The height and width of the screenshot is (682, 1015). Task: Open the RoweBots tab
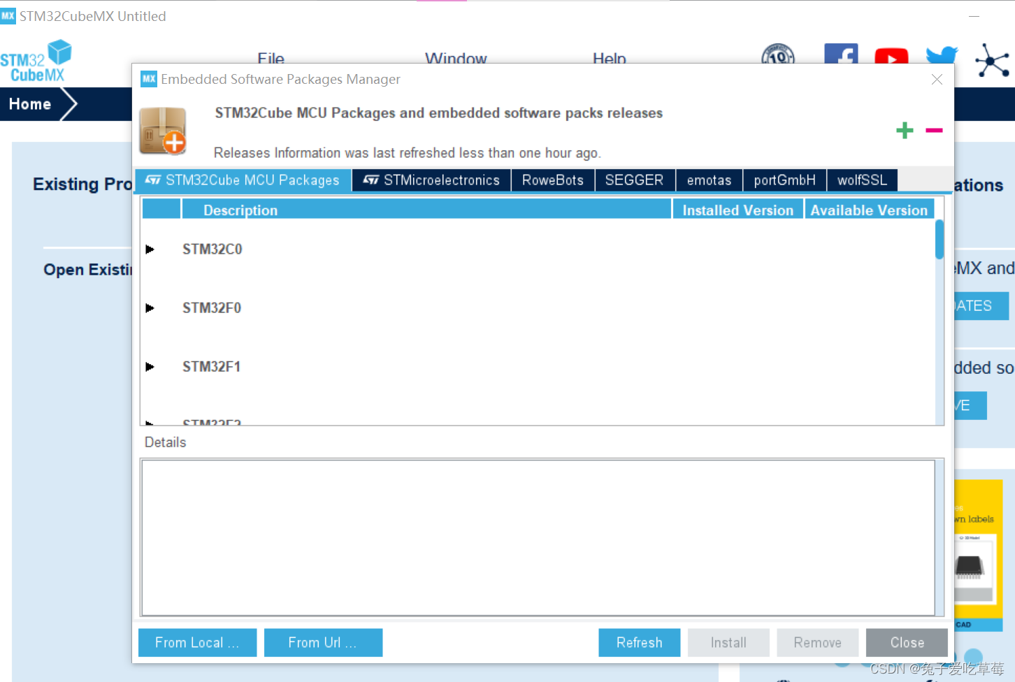[553, 180]
